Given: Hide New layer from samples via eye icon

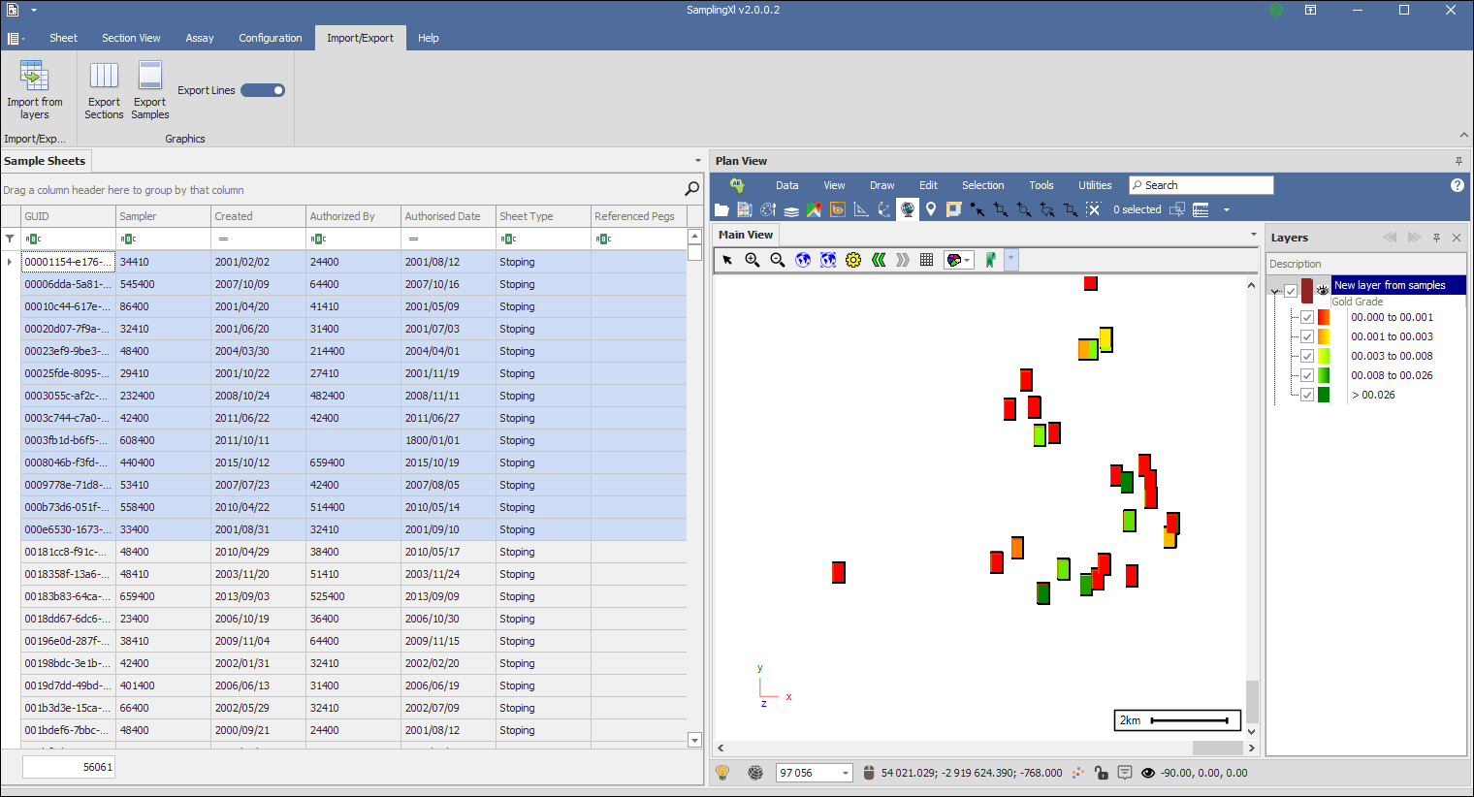Looking at the screenshot, I should (x=1323, y=290).
